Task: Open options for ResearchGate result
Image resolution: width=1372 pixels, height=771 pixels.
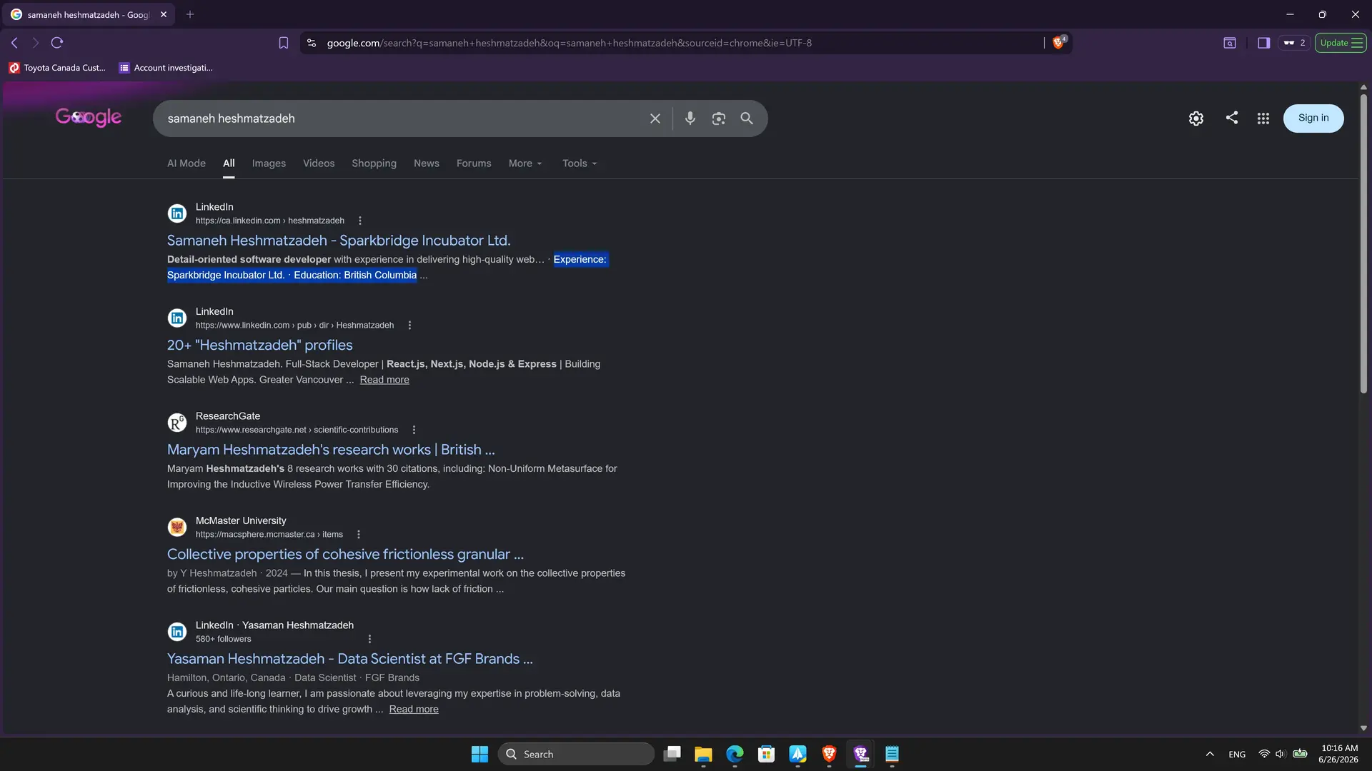Action: coord(414,430)
